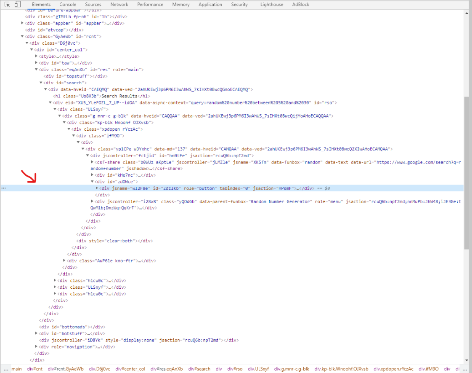The height and width of the screenshot is (373, 472).
Task: Open the AdBlock tab
Action: [x=301, y=5]
